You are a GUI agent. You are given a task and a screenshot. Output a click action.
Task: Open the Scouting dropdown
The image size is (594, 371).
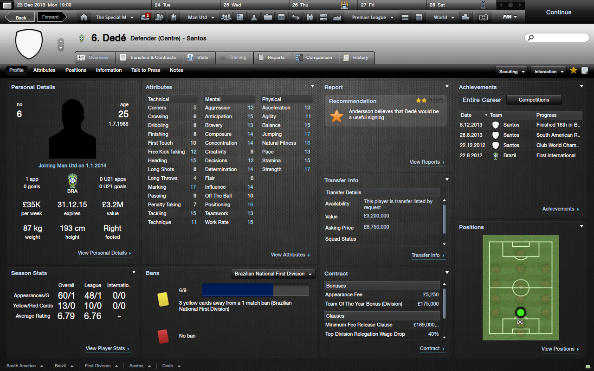[511, 71]
